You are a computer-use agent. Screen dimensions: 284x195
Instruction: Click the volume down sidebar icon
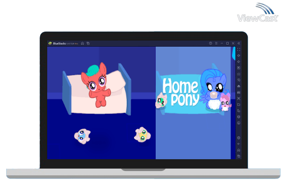[239, 62]
